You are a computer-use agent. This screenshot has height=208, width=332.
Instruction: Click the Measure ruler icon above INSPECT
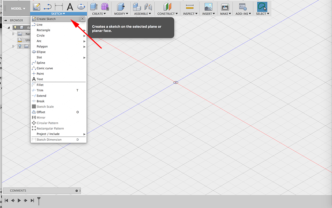pyautogui.click(x=190, y=7)
